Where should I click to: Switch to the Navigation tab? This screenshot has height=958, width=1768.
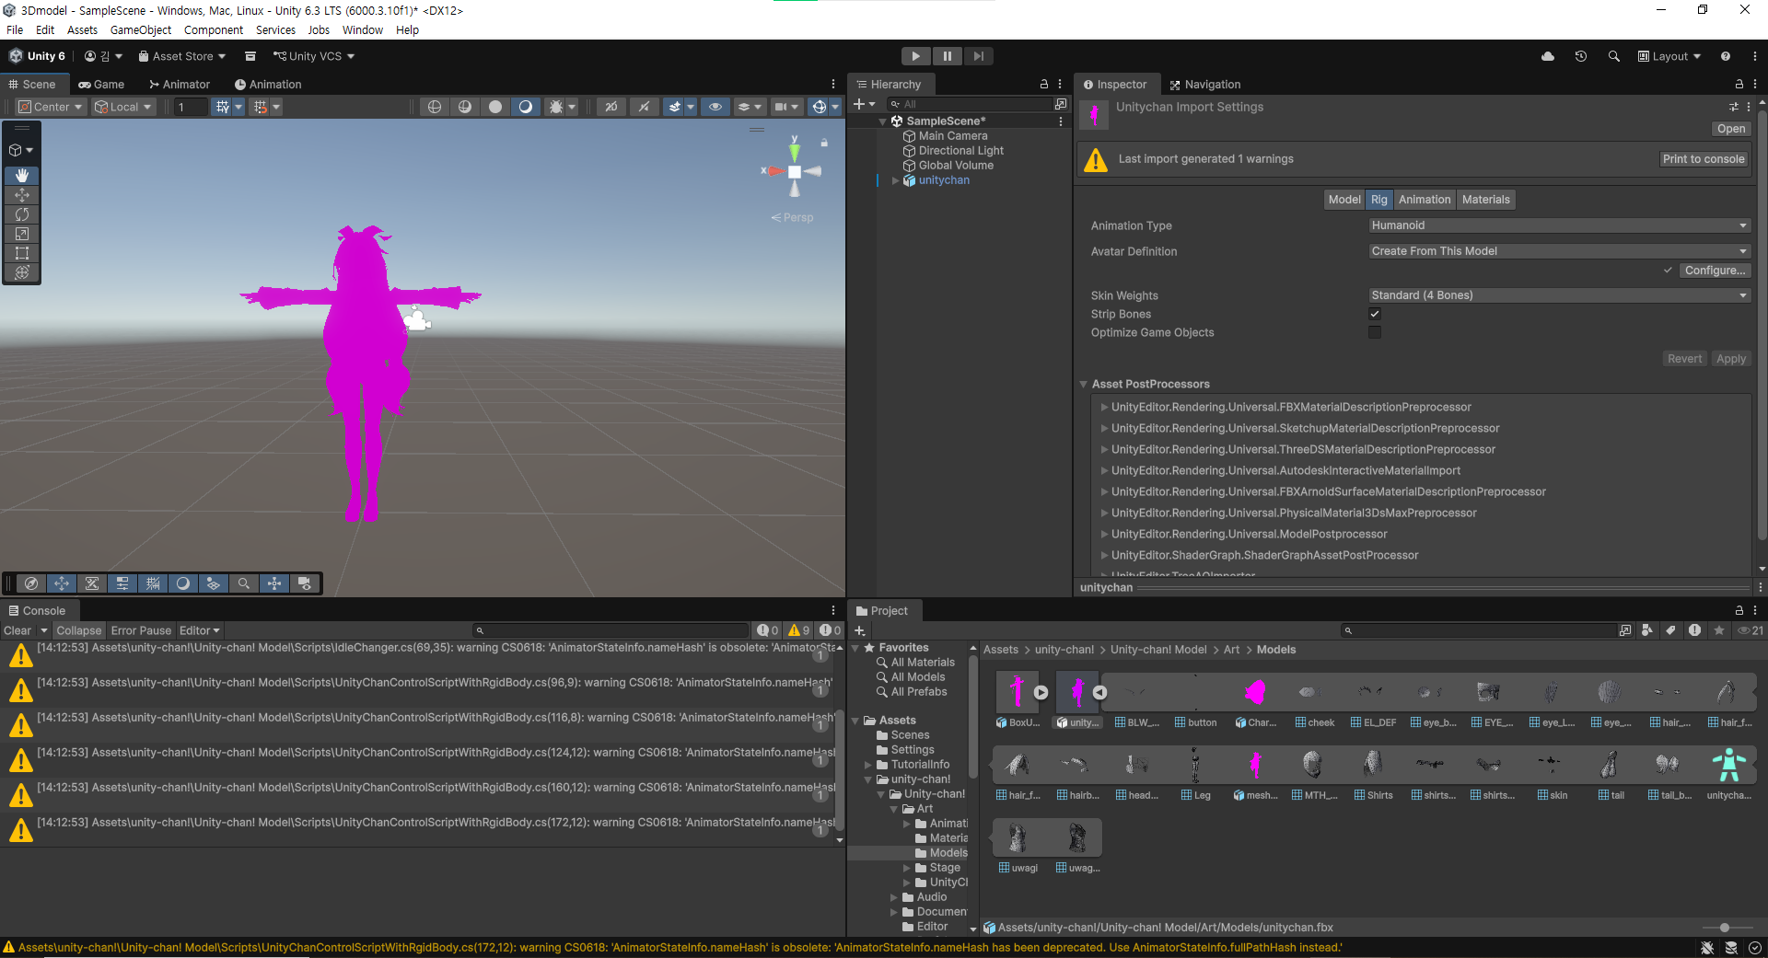[x=1205, y=84]
